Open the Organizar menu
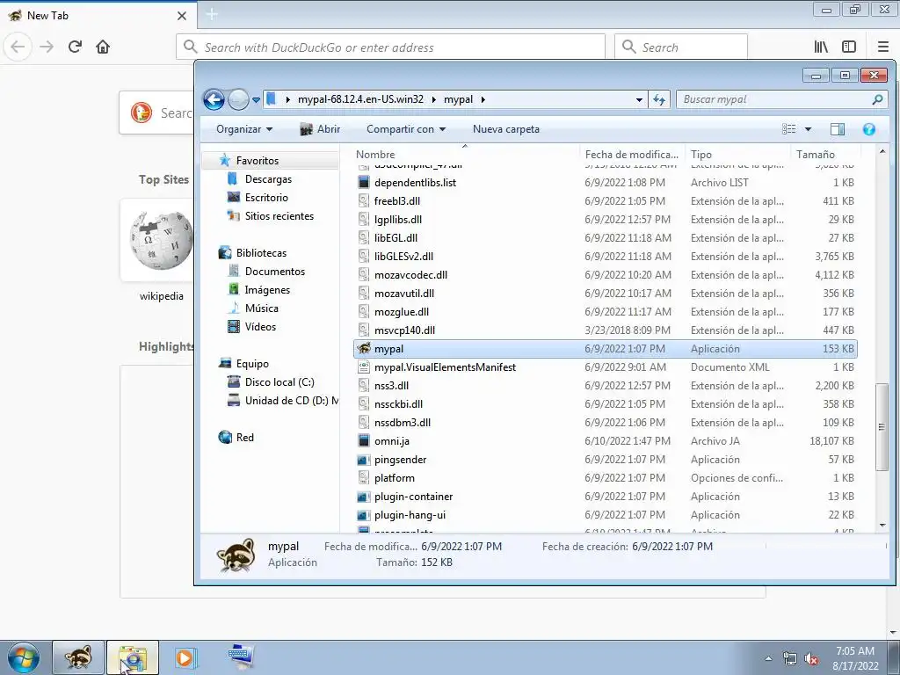Image resolution: width=900 pixels, height=675 pixels. pos(244,129)
